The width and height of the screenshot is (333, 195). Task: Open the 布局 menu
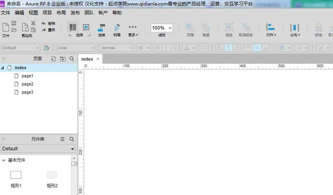(61, 13)
